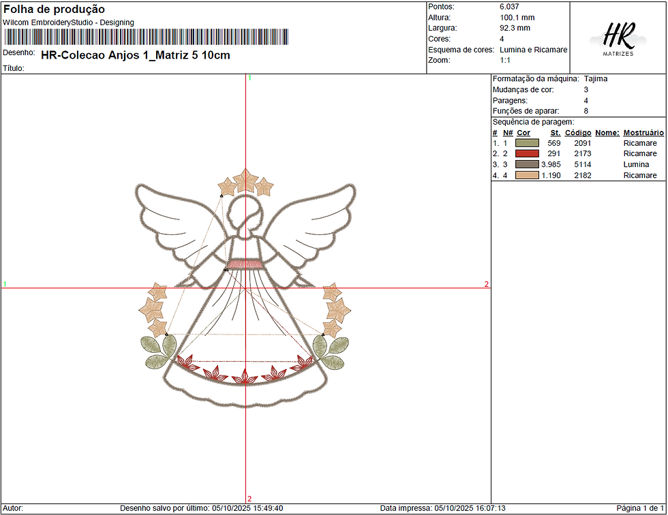Click the 'Pontos:' value 6.037

509,7
